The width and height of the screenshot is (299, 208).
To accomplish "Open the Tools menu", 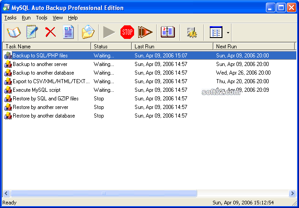I will (x=42, y=18).
